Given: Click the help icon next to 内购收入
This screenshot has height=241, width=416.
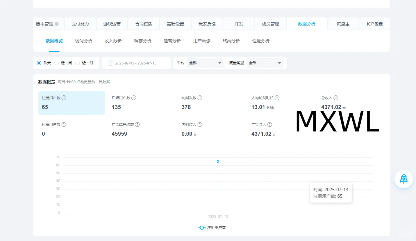Looking at the screenshot, I should click(200, 125).
